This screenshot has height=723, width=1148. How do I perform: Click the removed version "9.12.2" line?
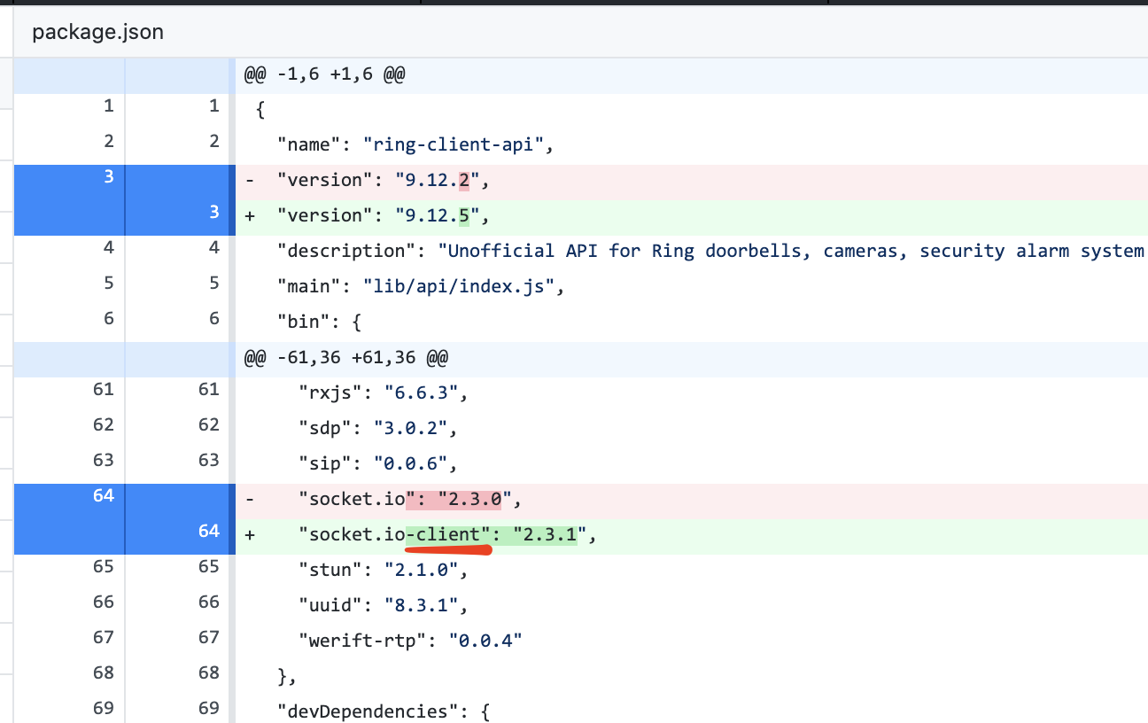(692, 181)
